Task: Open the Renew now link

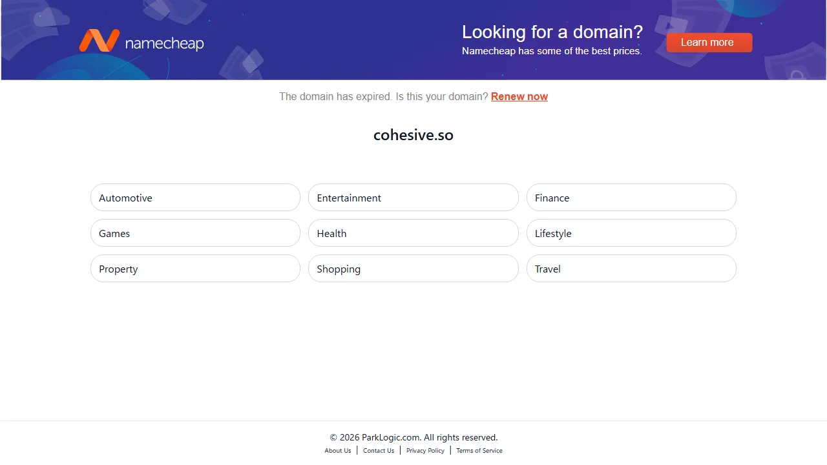Action: coord(519,96)
